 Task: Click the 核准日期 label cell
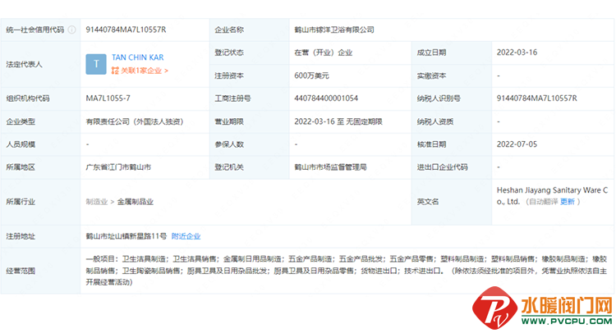coord(452,144)
